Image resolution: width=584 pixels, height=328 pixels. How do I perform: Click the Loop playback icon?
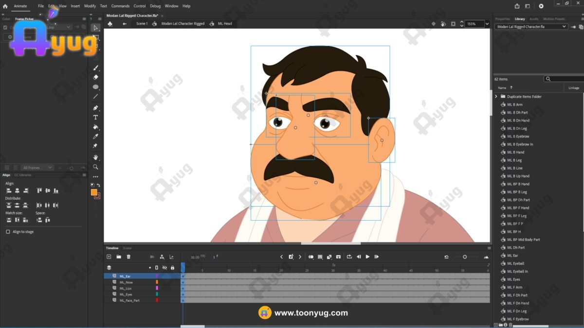pos(349,257)
